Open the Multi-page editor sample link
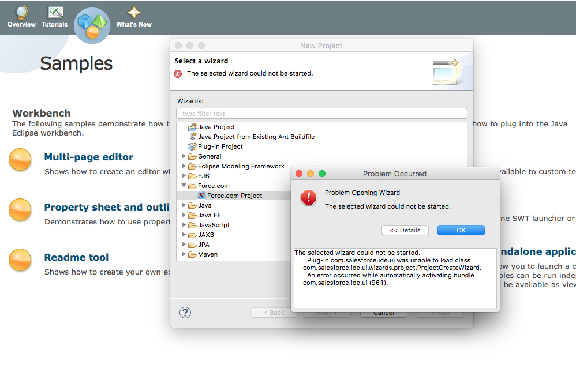576x372 pixels. tap(88, 157)
